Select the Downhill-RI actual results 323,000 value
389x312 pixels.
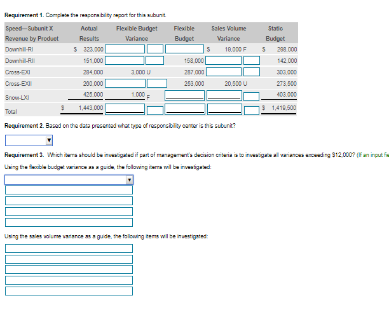click(x=93, y=50)
